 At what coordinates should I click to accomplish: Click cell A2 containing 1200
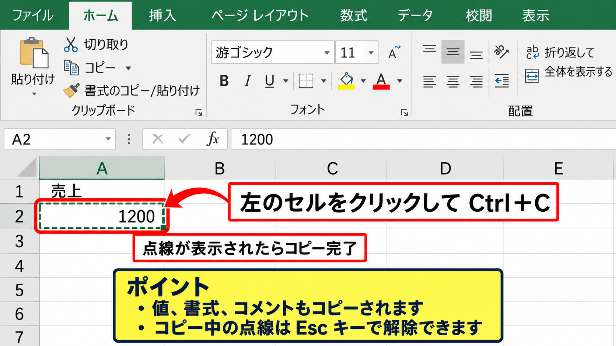(102, 216)
